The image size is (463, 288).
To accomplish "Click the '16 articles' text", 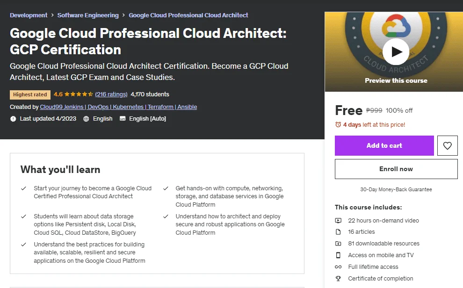I will pyautogui.click(x=361, y=232).
